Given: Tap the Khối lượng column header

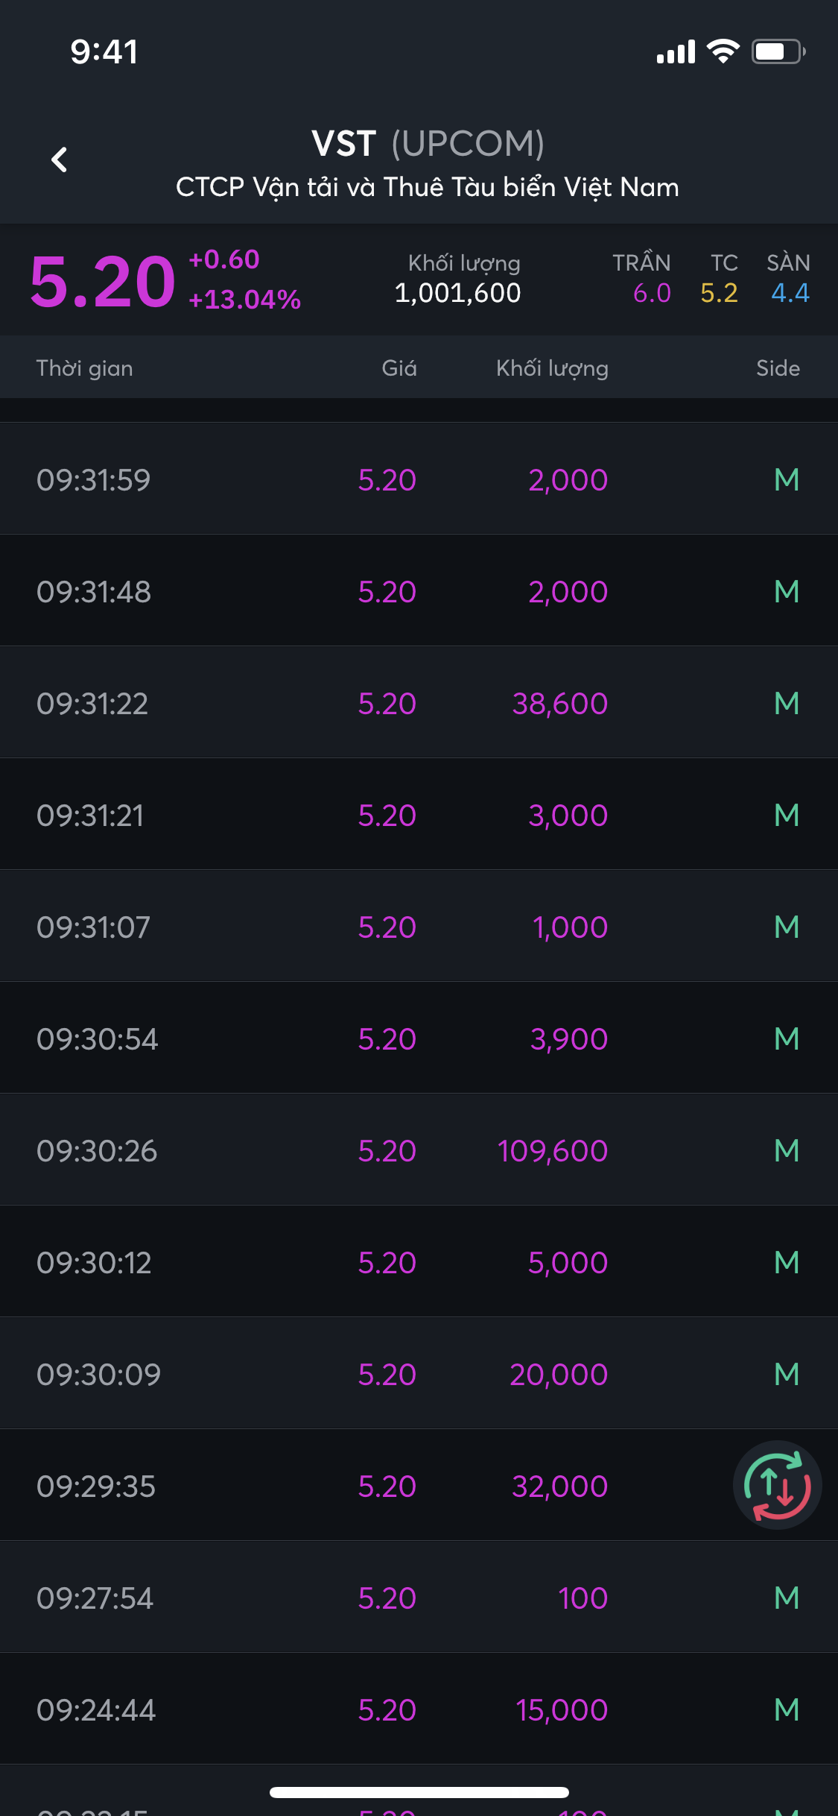Looking at the screenshot, I should click(552, 368).
